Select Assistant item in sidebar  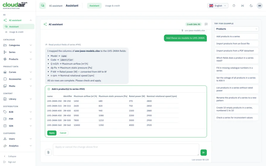[x=19, y=27]
